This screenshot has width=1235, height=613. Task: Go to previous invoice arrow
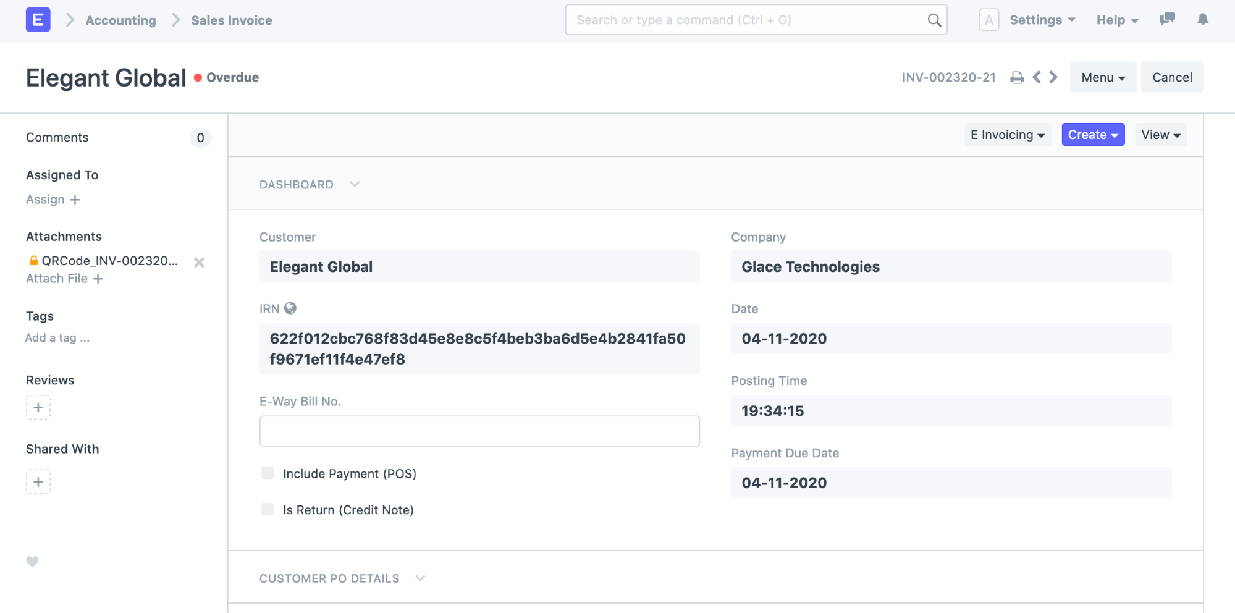(1037, 77)
